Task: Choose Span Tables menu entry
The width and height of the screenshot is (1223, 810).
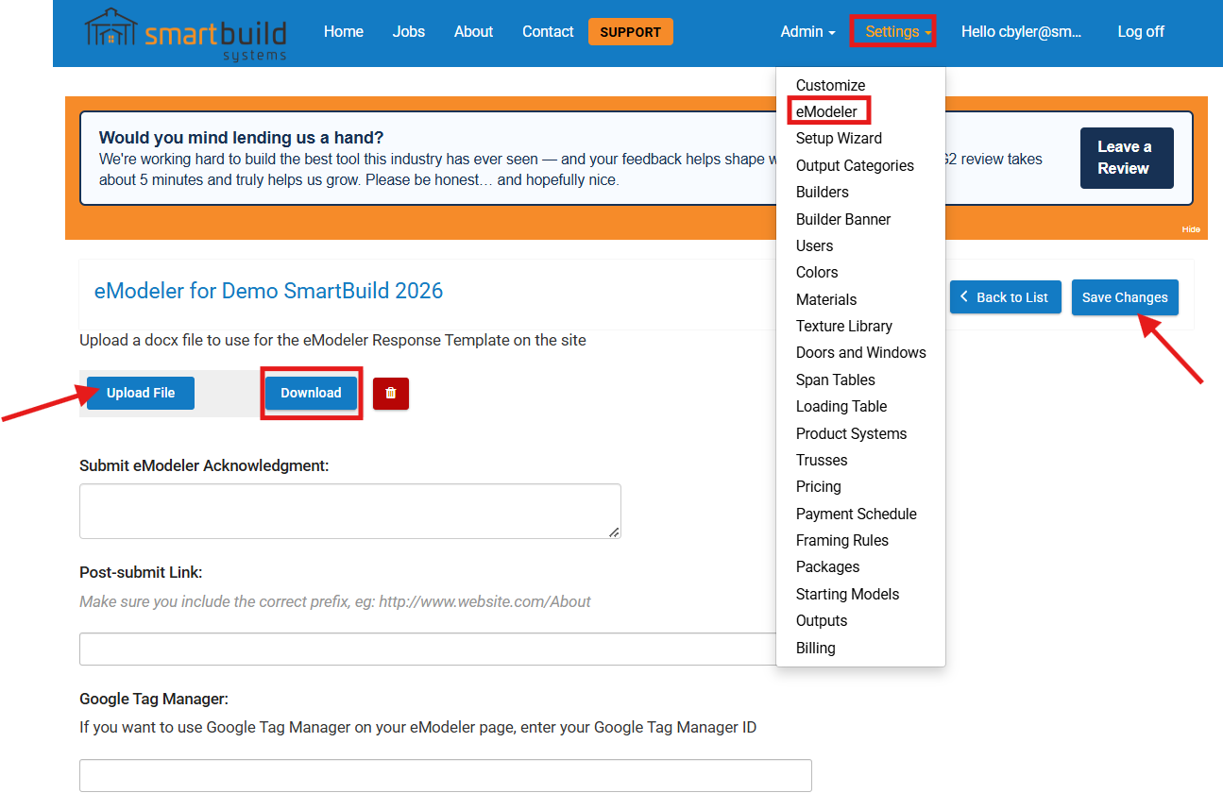Action: pos(836,380)
